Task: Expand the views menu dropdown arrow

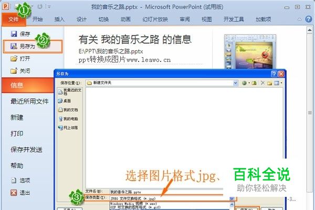Action: pyautogui.click(x=281, y=83)
